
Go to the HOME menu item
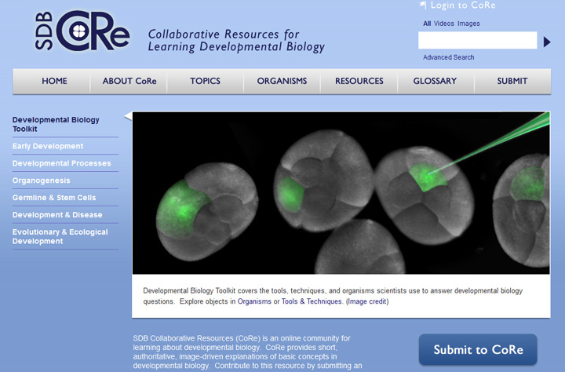54,82
